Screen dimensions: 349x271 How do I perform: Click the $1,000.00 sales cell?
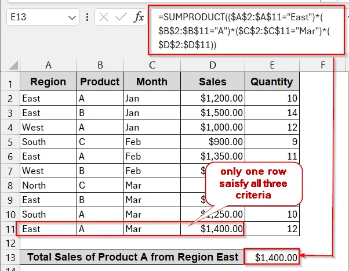(213, 127)
